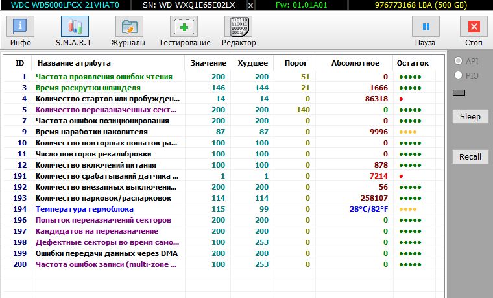Open the Журналы logs folder icon

[129, 27]
